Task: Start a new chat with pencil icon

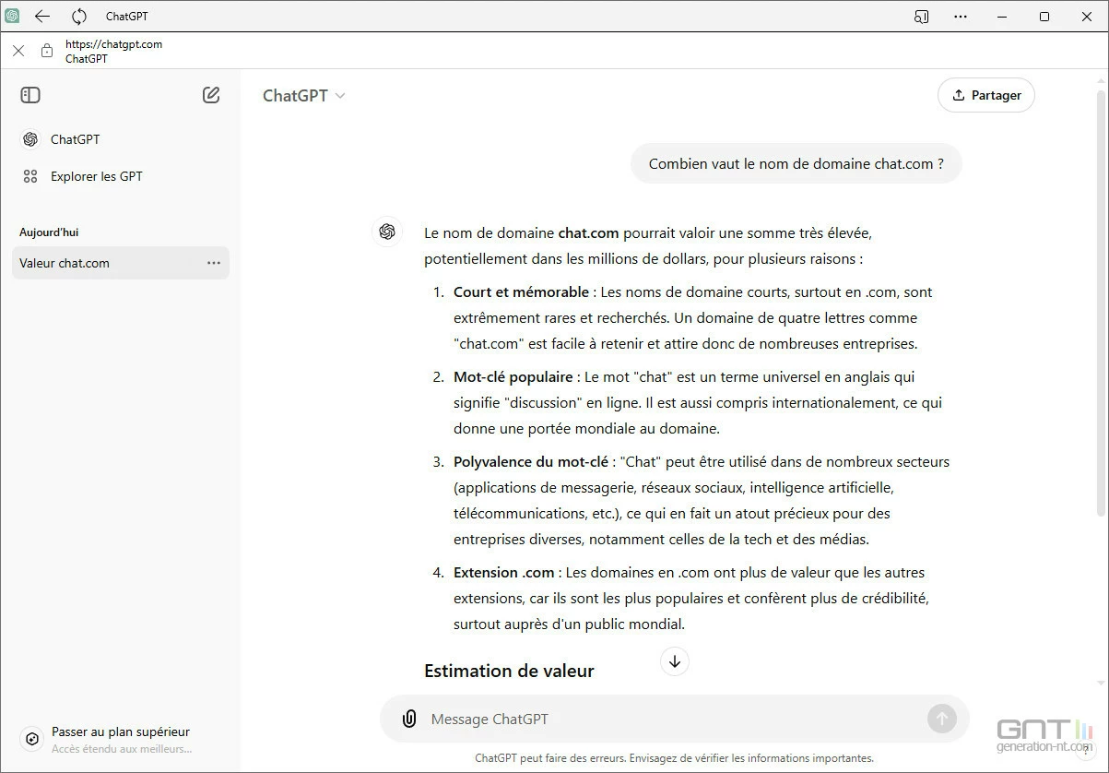Action: pos(211,95)
